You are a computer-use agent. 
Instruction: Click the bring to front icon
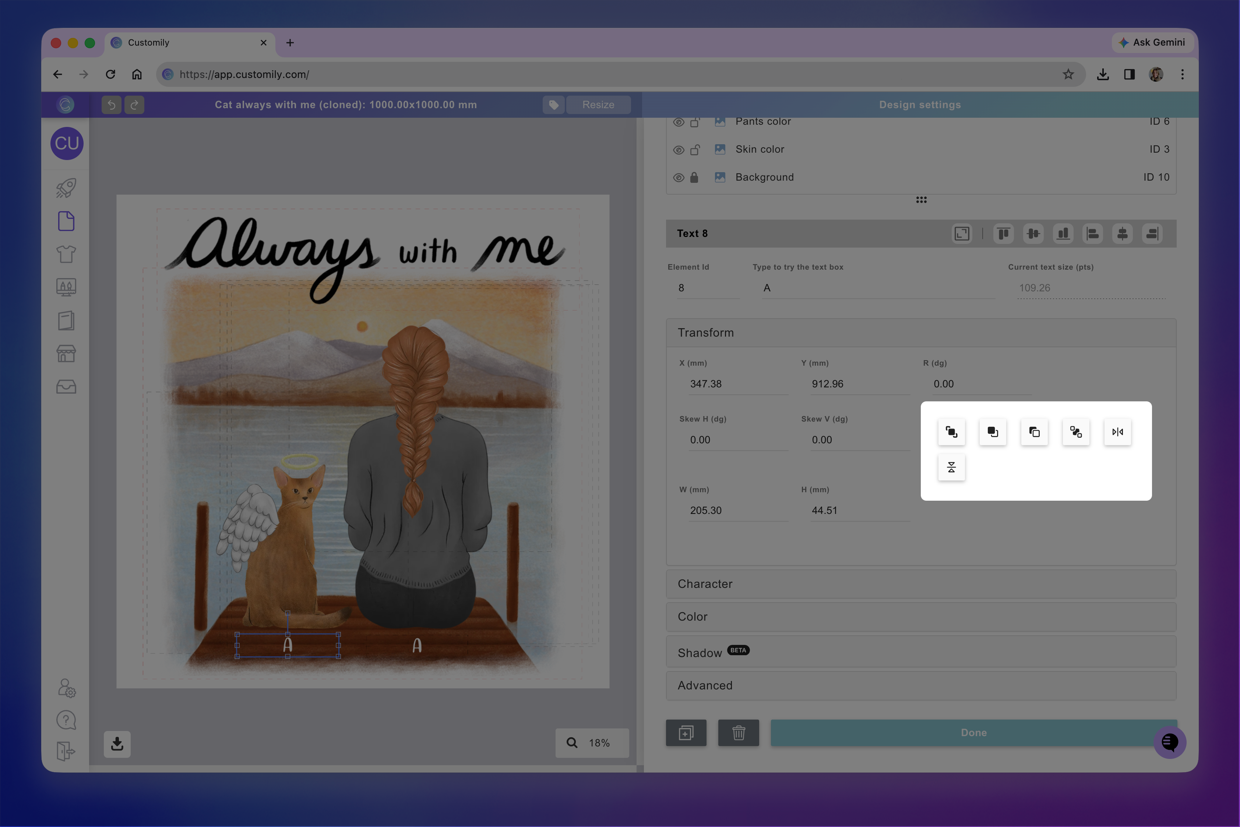[951, 432]
